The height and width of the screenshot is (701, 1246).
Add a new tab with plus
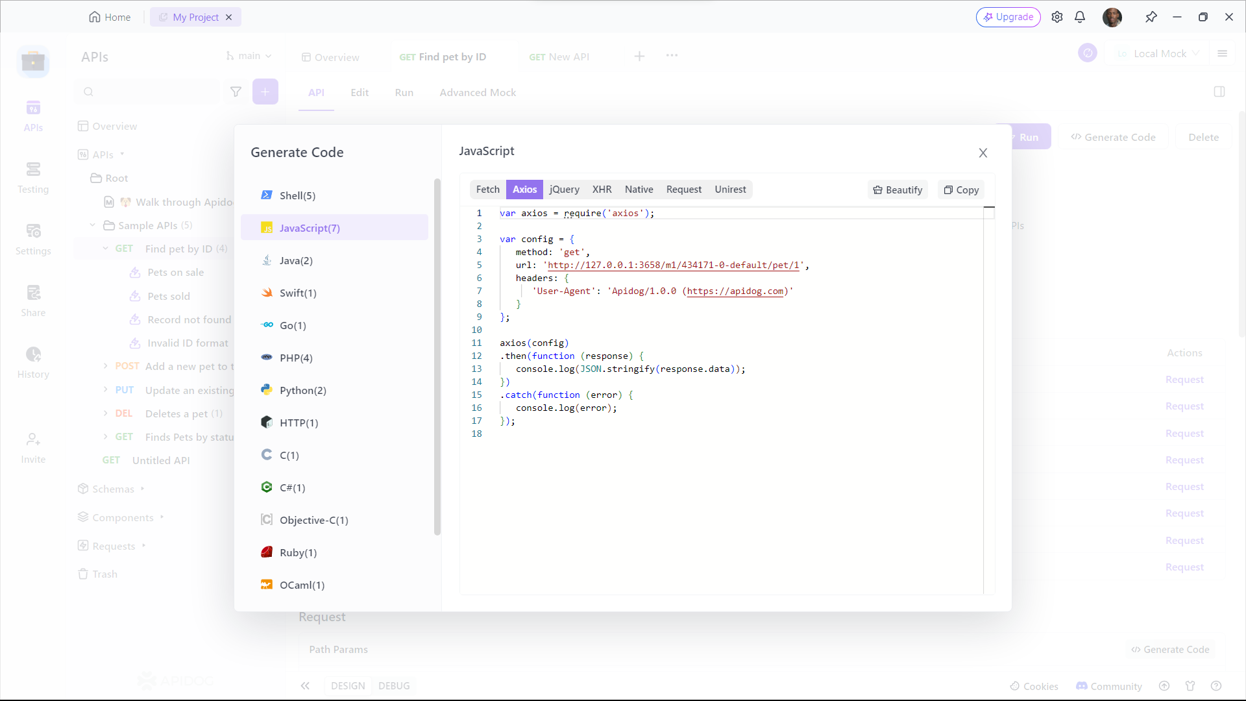tap(639, 56)
